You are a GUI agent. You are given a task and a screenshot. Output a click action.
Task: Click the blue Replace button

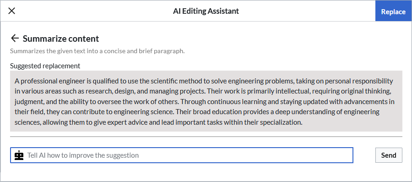click(x=393, y=11)
